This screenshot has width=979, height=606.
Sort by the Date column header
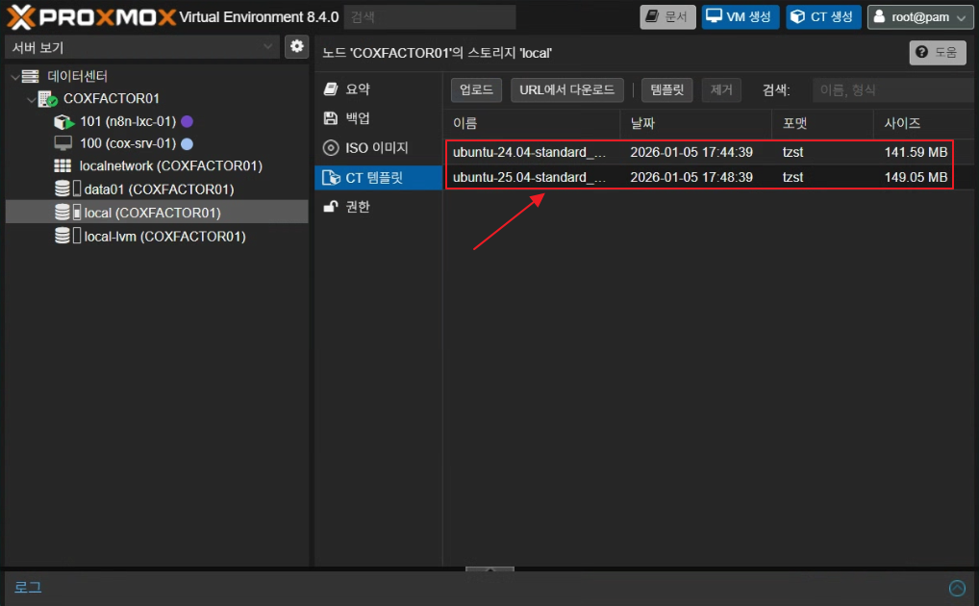coord(696,123)
